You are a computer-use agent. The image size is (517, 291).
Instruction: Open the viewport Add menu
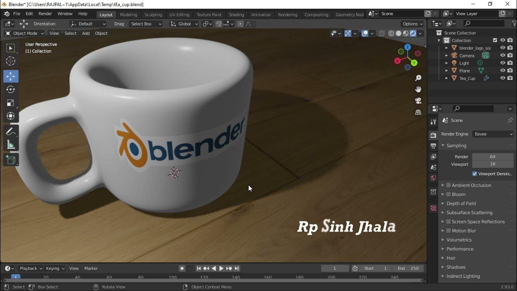click(86, 34)
